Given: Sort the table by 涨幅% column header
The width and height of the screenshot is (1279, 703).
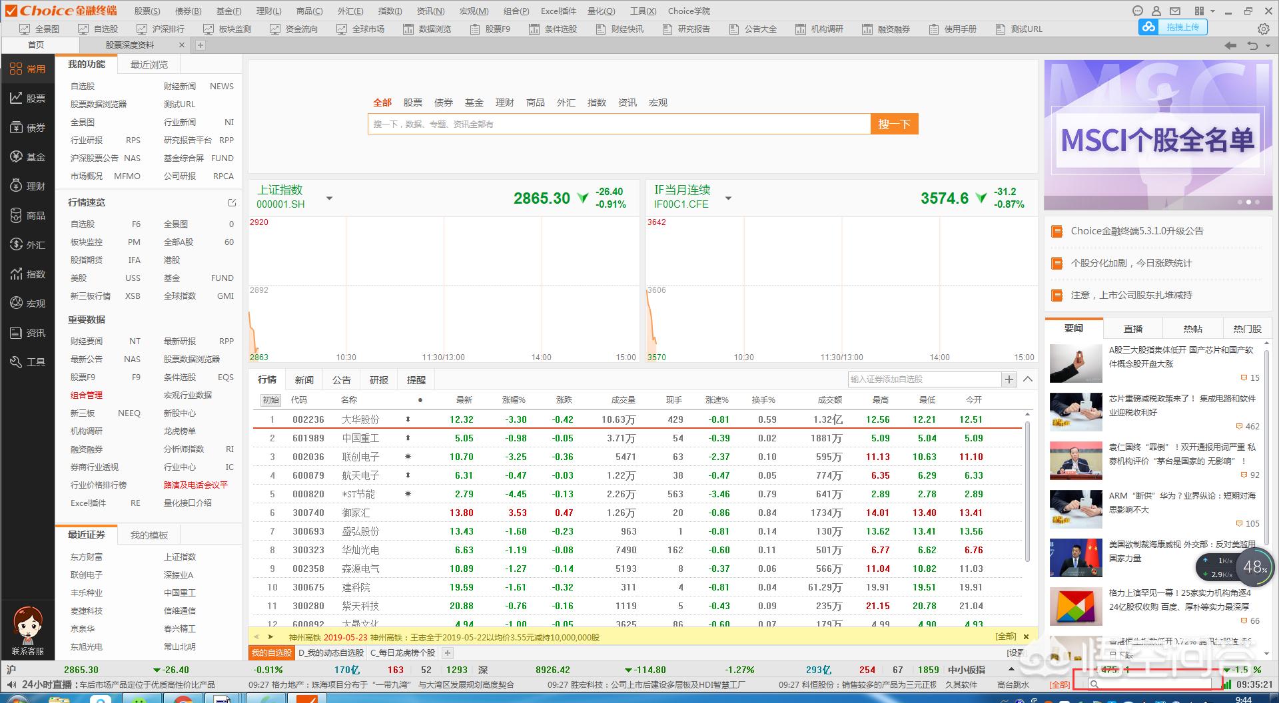Looking at the screenshot, I should point(514,400).
